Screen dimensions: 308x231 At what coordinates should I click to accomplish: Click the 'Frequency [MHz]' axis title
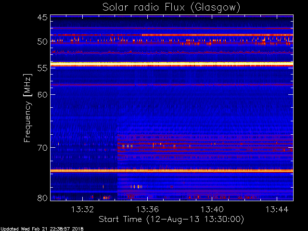27,108
